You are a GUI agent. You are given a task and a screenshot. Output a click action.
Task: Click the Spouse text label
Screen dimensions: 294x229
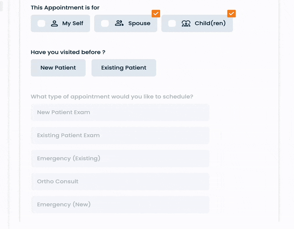pyautogui.click(x=139, y=24)
